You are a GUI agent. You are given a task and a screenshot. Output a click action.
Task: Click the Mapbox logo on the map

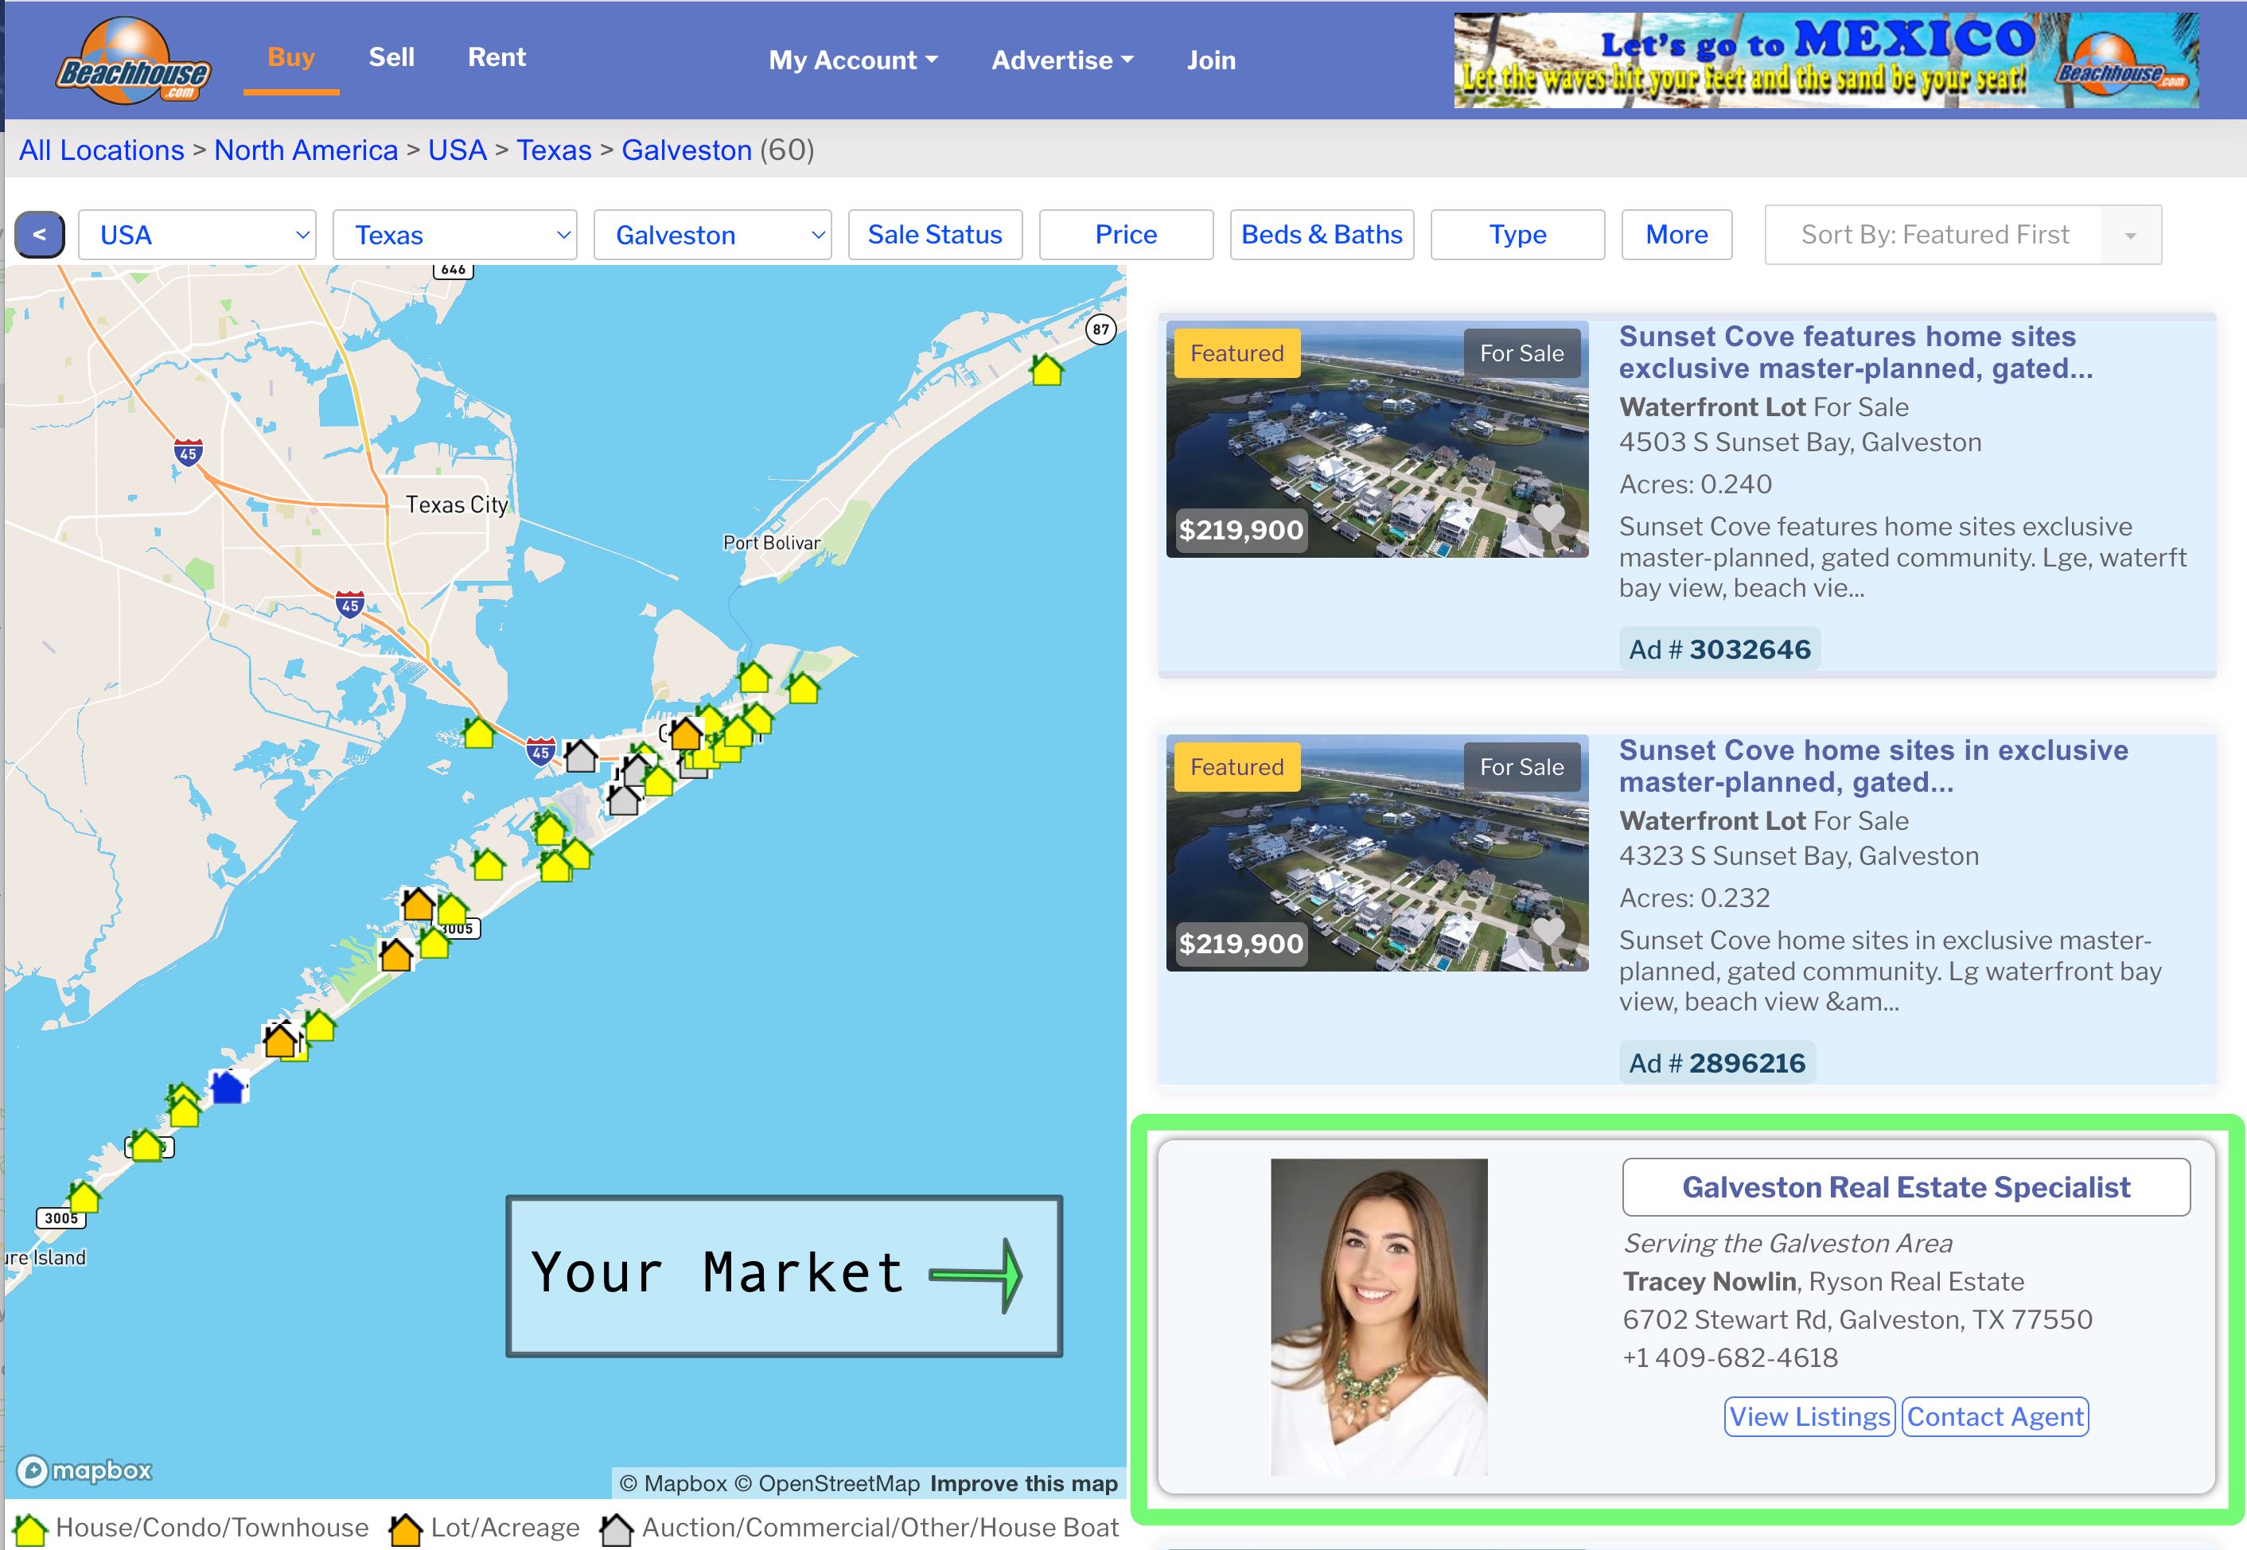coord(85,1471)
